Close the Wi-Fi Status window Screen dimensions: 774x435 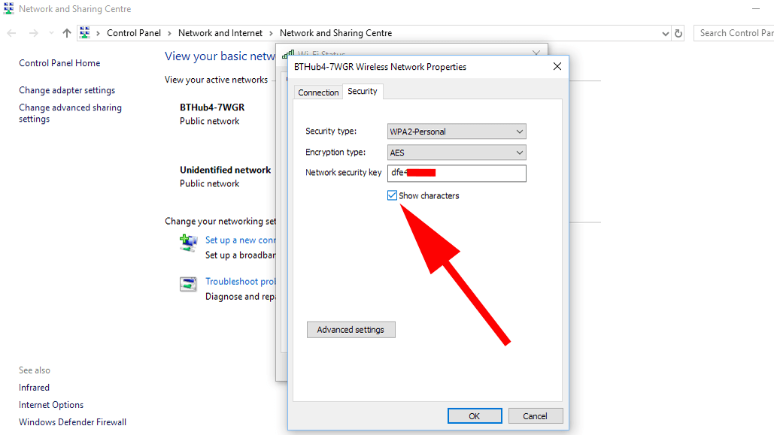536,52
